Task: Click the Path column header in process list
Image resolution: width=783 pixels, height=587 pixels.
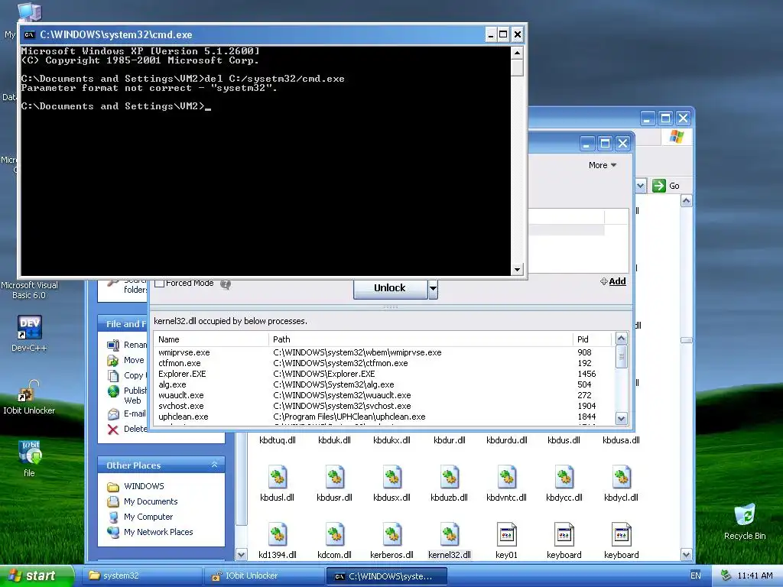Action: click(421, 339)
